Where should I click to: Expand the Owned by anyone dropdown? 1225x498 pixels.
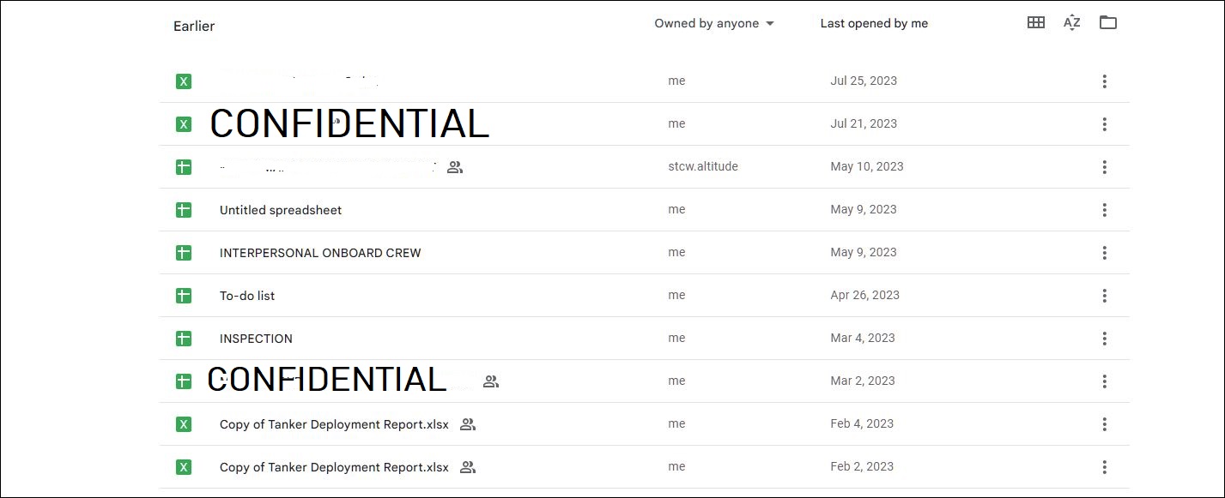coord(714,23)
